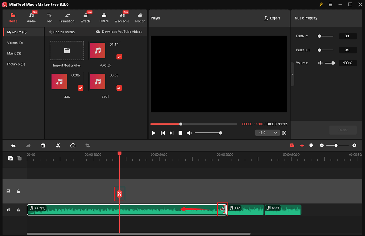Select the aac audio thumbnail
The height and width of the screenshot is (236, 365).
(x=59, y=81)
